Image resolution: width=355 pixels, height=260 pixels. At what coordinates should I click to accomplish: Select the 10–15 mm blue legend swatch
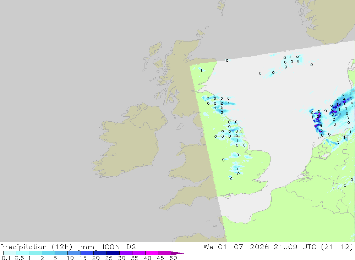pyautogui.click(x=74, y=253)
